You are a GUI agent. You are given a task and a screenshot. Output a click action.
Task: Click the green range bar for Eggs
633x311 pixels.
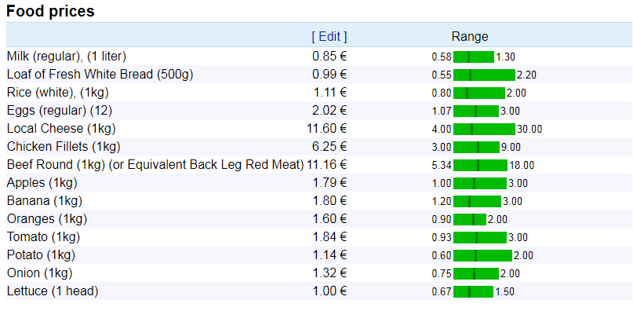476,112
